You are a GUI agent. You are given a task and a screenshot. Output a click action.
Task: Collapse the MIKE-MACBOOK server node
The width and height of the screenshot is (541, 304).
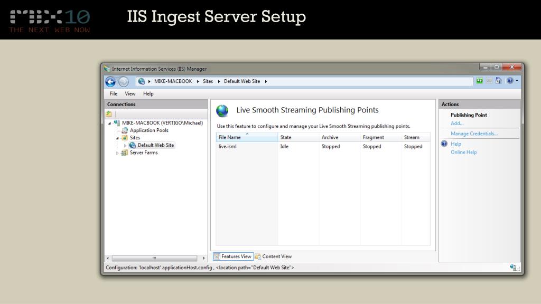pos(110,123)
